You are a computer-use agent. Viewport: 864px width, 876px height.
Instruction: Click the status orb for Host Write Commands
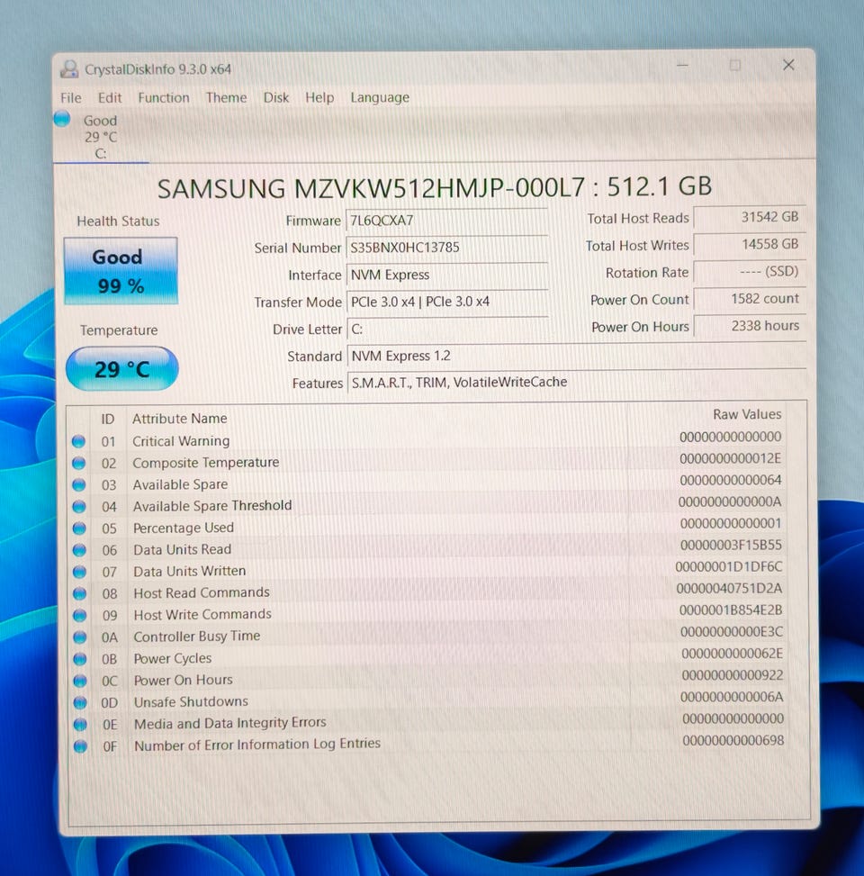click(x=80, y=615)
